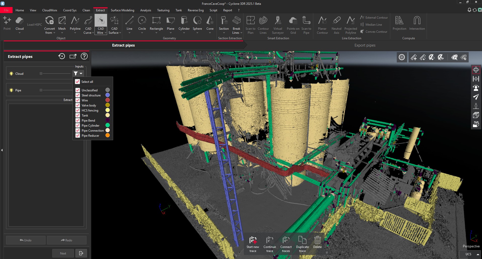Open the Virtual Surveyor tool
The height and width of the screenshot is (259, 482).
(278, 24)
